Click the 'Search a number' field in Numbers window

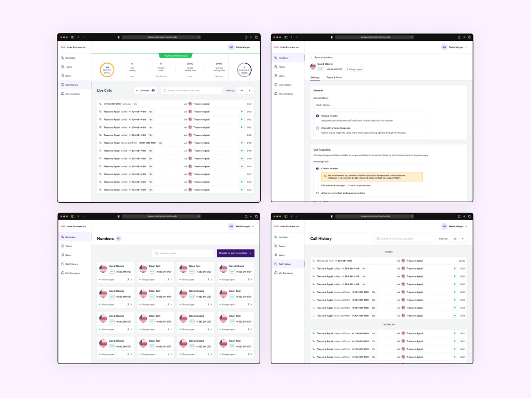click(x=183, y=253)
